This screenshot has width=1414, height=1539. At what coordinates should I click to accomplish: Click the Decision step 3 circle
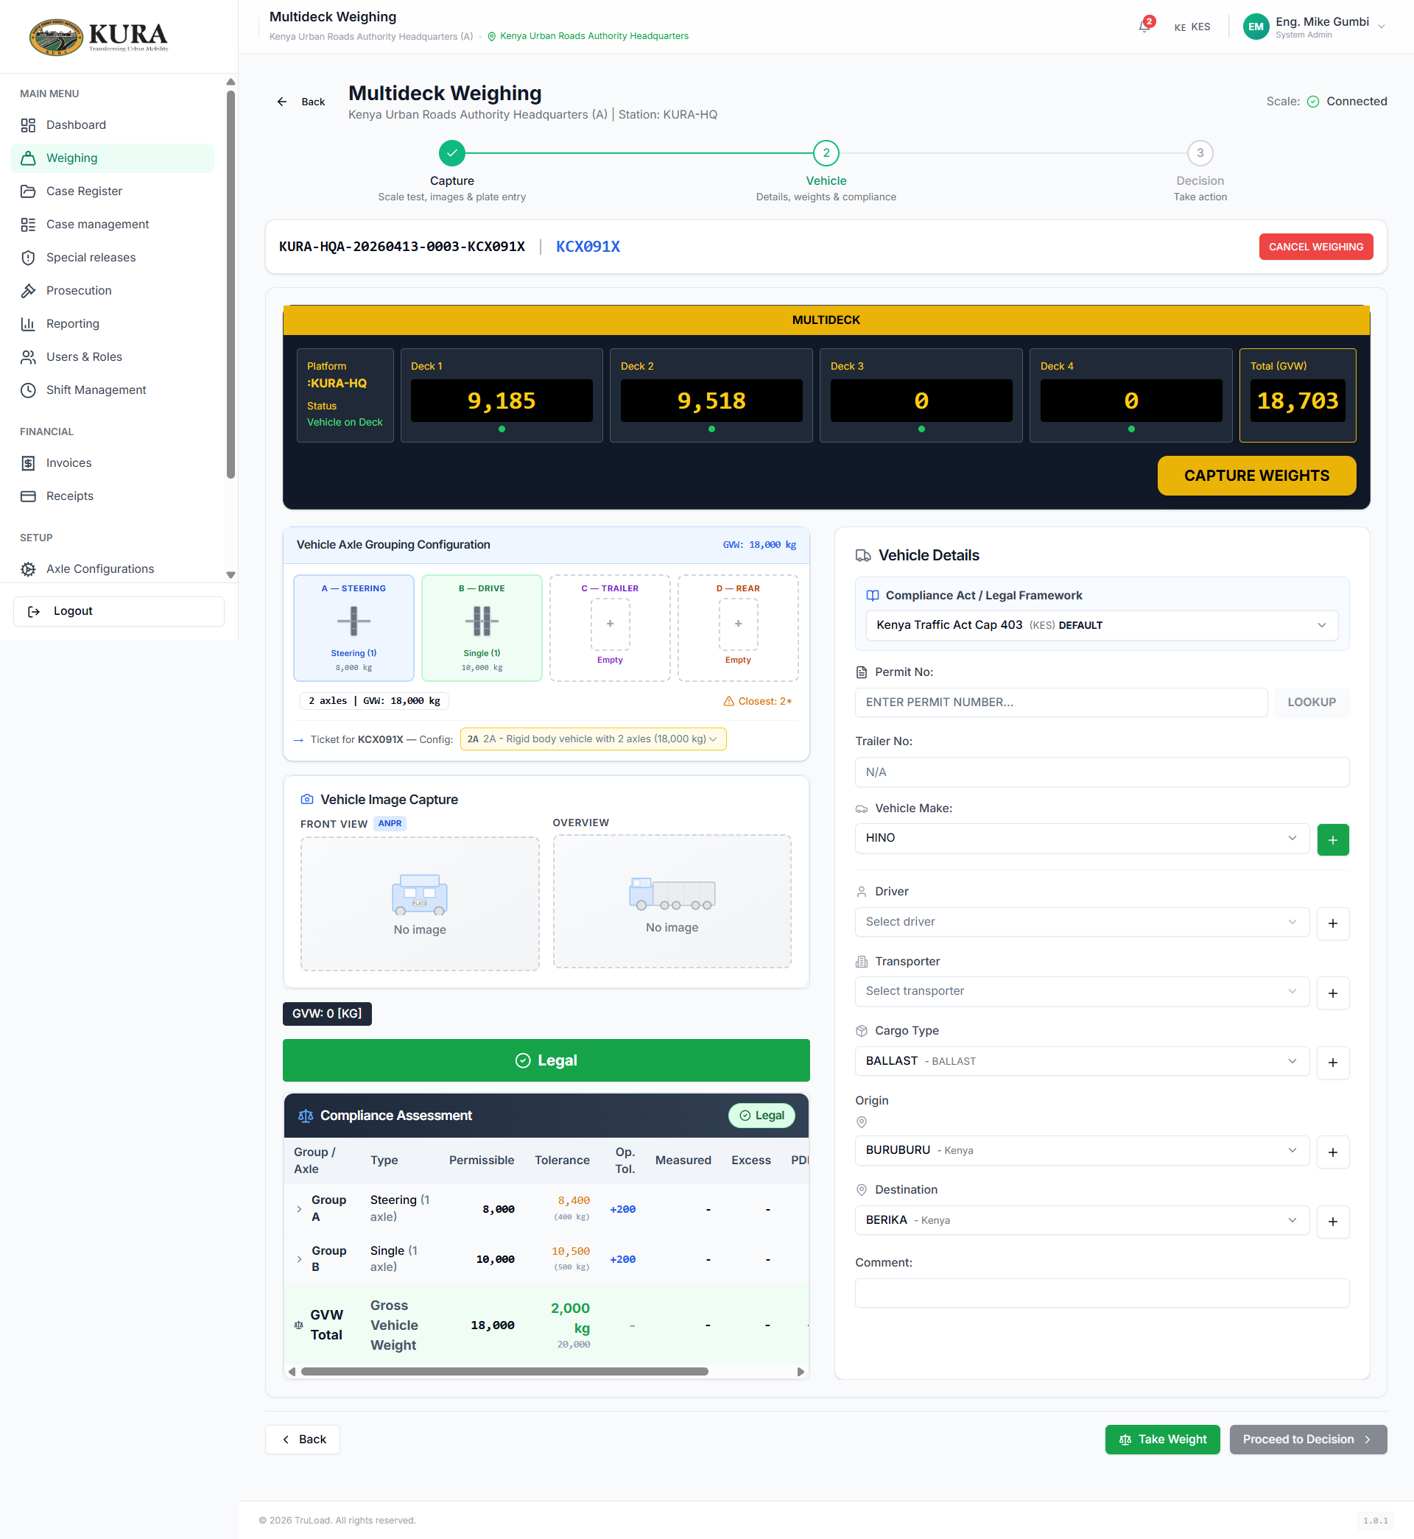[1200, 153]
